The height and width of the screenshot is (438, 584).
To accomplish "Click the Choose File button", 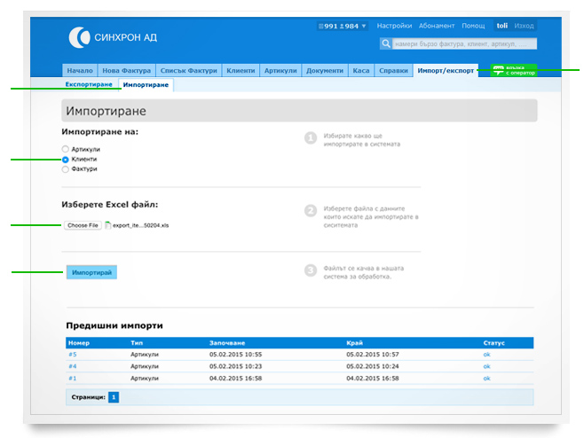I will (x=83, y=225).
